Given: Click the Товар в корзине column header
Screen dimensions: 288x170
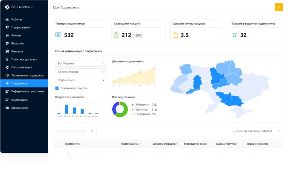Looking at the screenshot, I should pyautogui.click(x=258, y=144).
